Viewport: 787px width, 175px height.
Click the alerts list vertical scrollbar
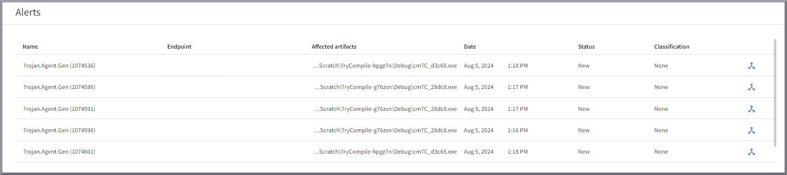pyautogui.click(x=775, y=92)
